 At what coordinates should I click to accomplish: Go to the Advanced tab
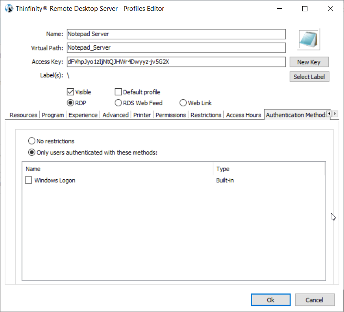115,115
